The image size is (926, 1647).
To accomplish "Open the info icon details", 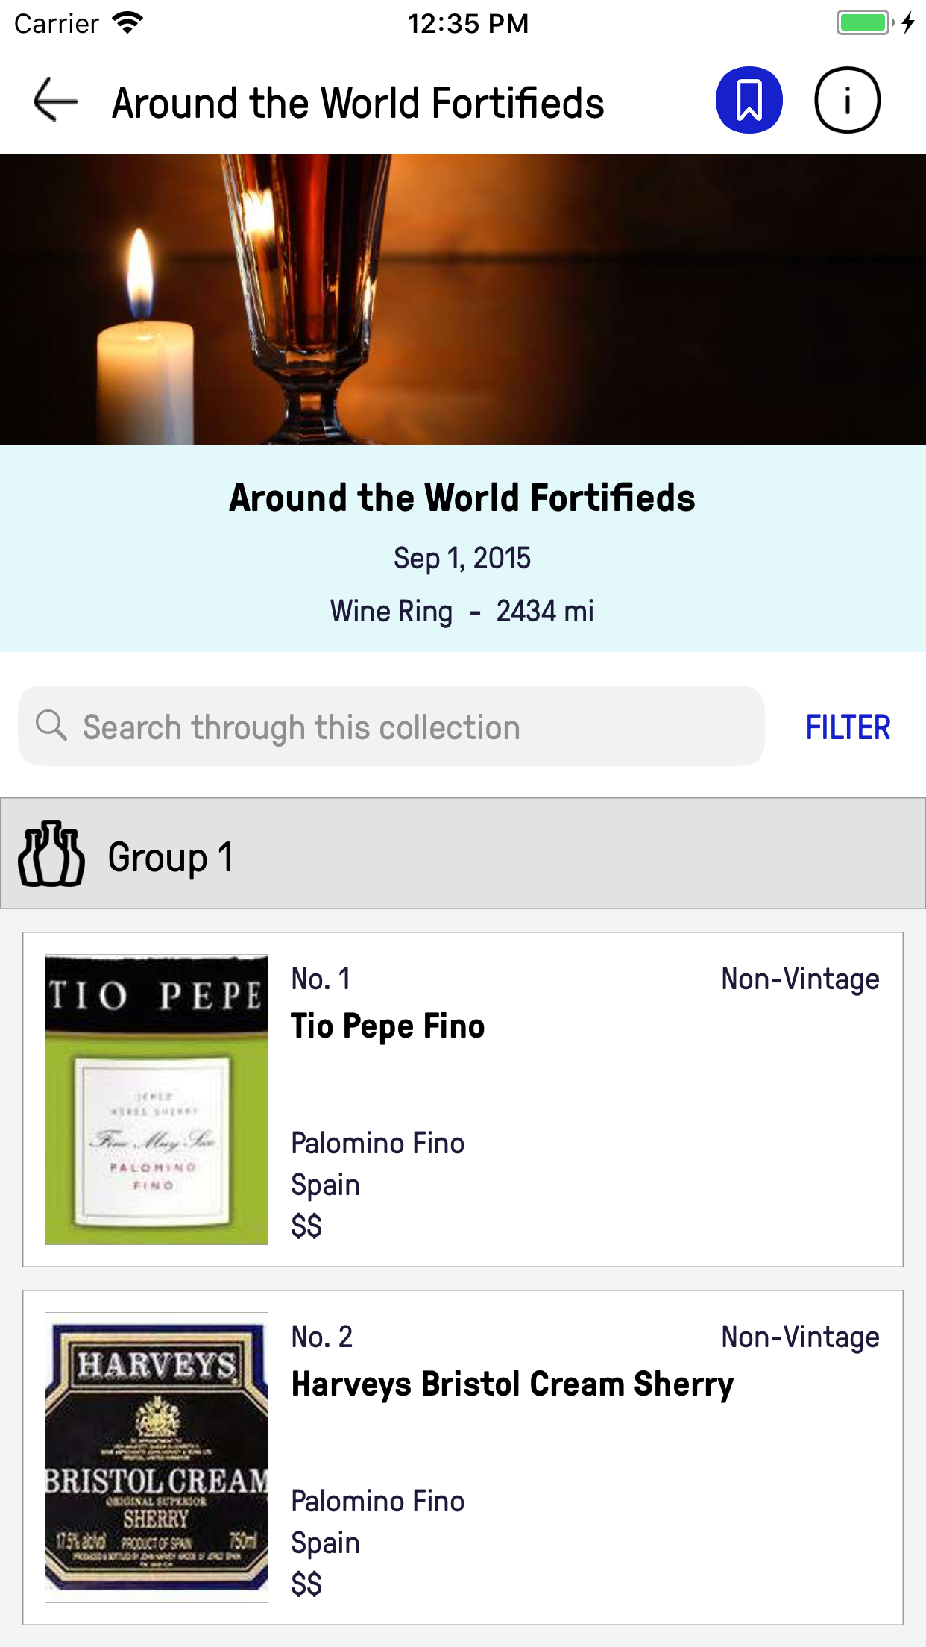I will [x=847, y=100].
